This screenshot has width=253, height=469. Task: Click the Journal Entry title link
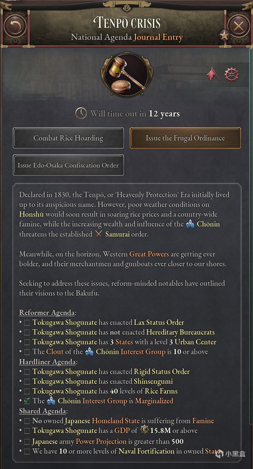(158, 37)
